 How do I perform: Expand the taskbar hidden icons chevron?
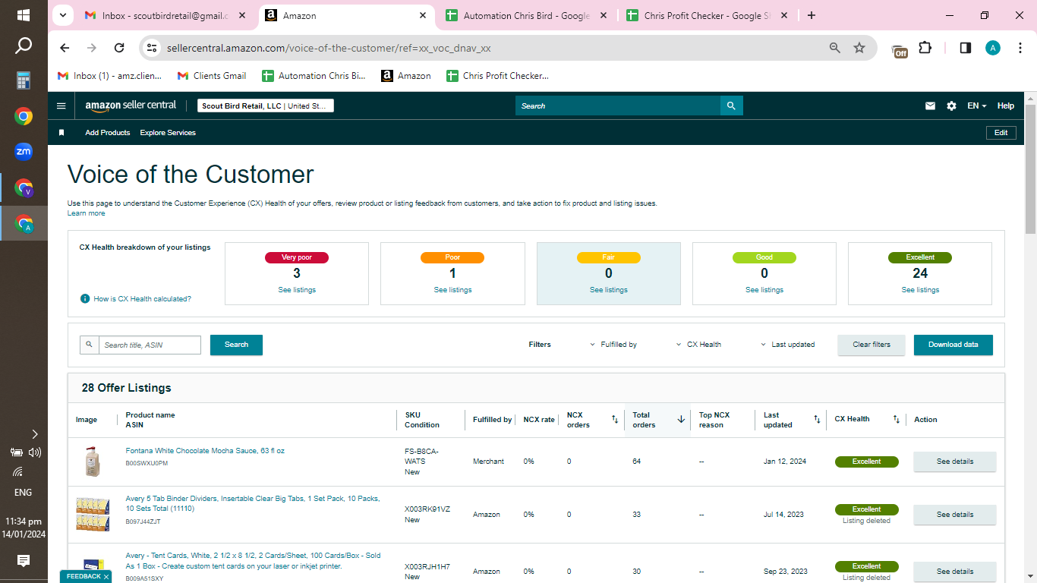point(34,434)
